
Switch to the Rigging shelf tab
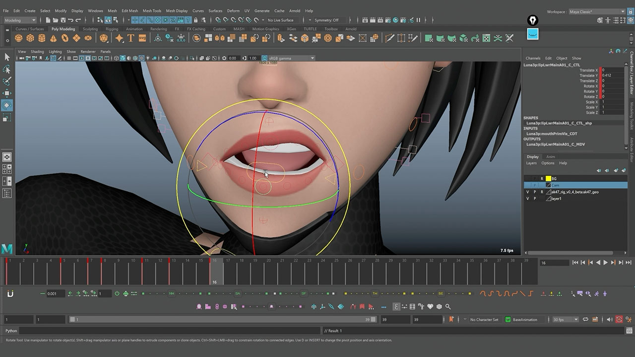[x=112, y=29]
